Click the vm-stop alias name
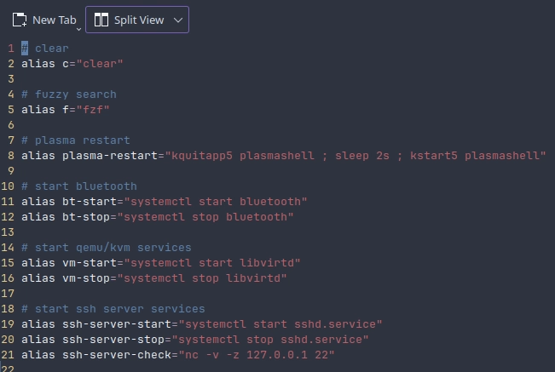 (86, 278)
